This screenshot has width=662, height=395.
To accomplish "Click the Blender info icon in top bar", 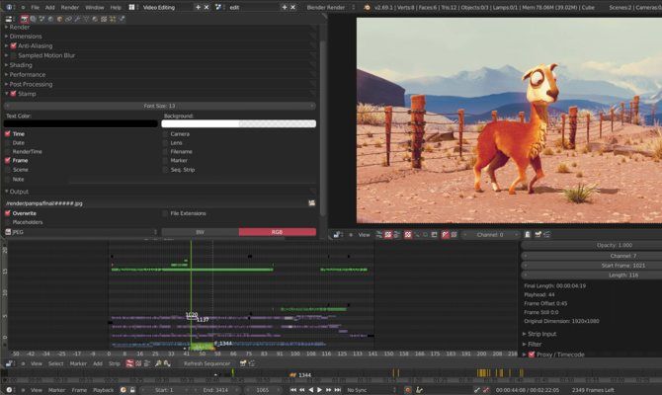I will tap(8, 7).
